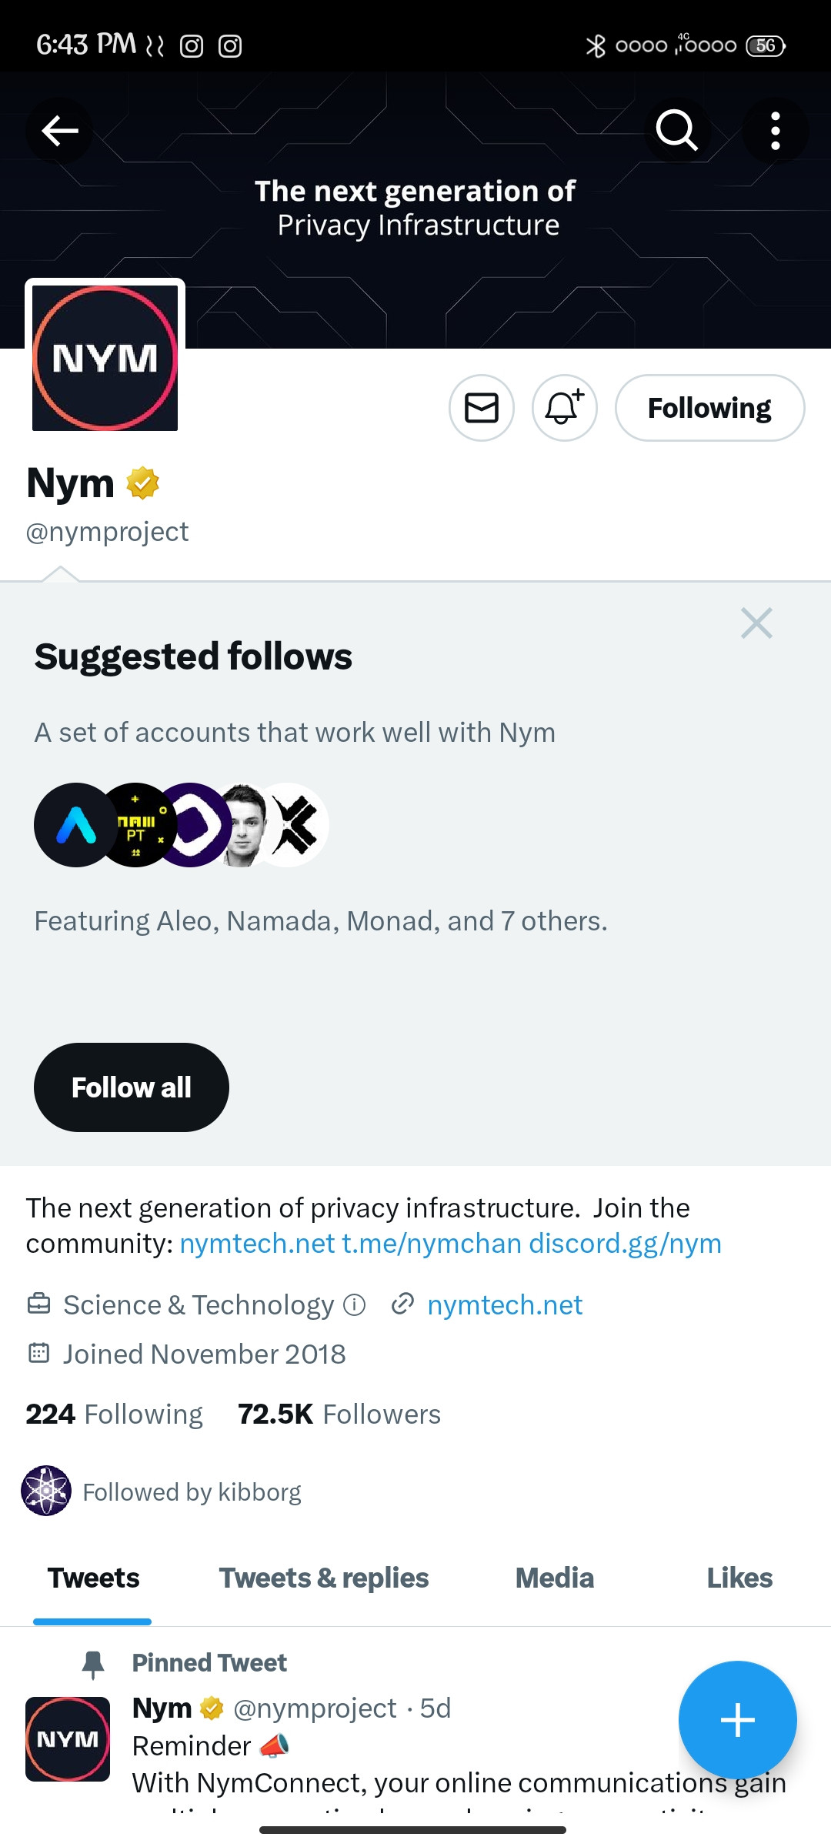This screenshot has width=831, height=1847.
Task: Tap the Nym profile picture
Action: click(x=105, y=357)
